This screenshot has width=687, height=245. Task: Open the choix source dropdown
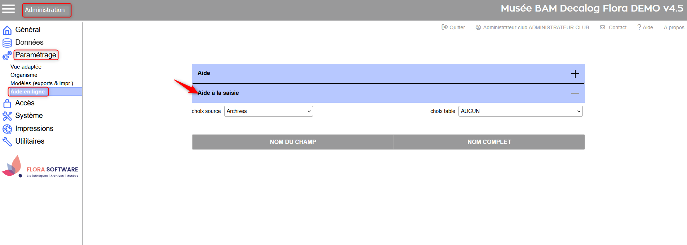click(269, 111)
